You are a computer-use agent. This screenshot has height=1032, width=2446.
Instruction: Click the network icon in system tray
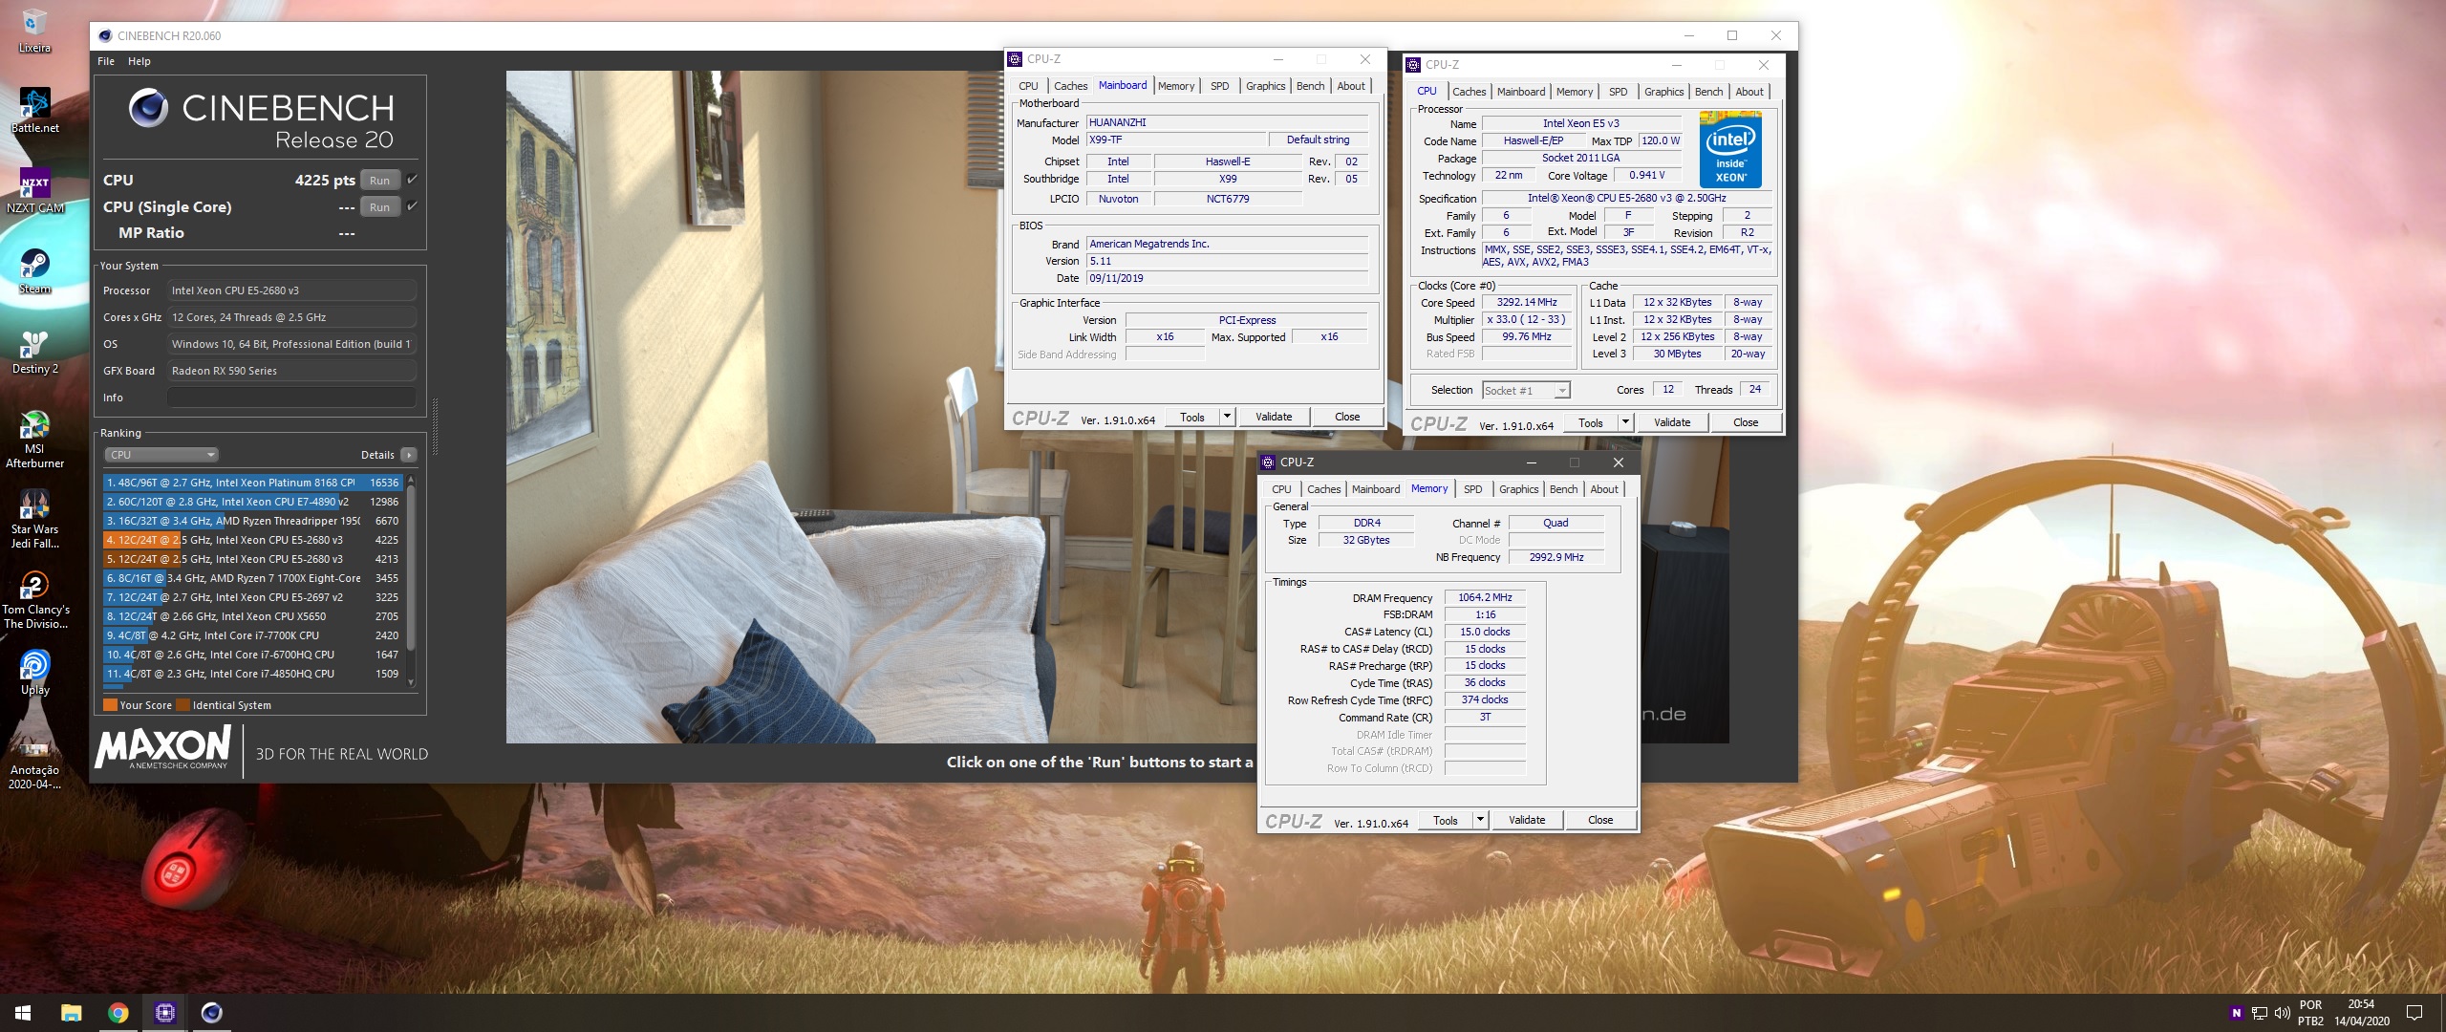coord(2259,1013)
